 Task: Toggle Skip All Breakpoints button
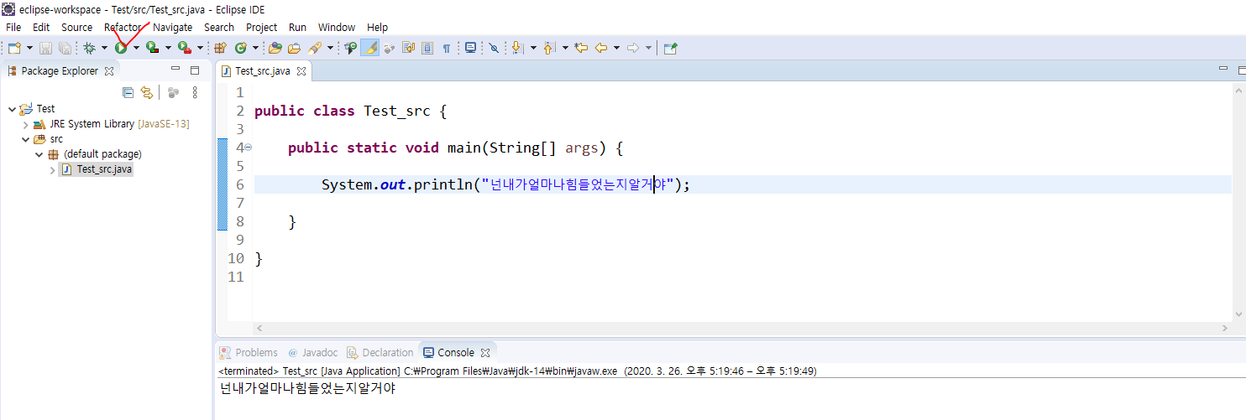pyautogui.click(x=494, y=48)
